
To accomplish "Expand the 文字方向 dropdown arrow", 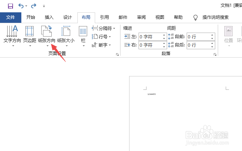I will [13, 46].
